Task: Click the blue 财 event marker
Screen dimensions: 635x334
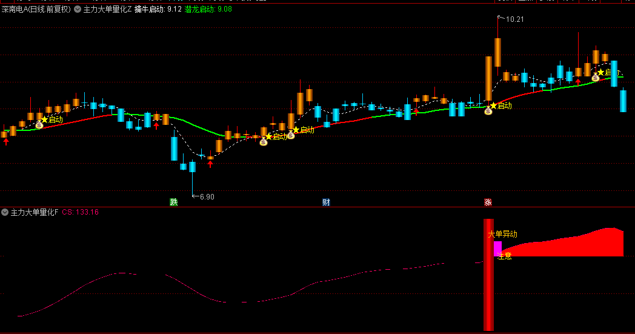Action: [x=326, y=202]
